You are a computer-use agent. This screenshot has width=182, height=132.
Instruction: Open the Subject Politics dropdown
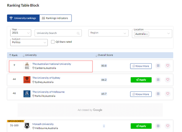click(29, 42)
